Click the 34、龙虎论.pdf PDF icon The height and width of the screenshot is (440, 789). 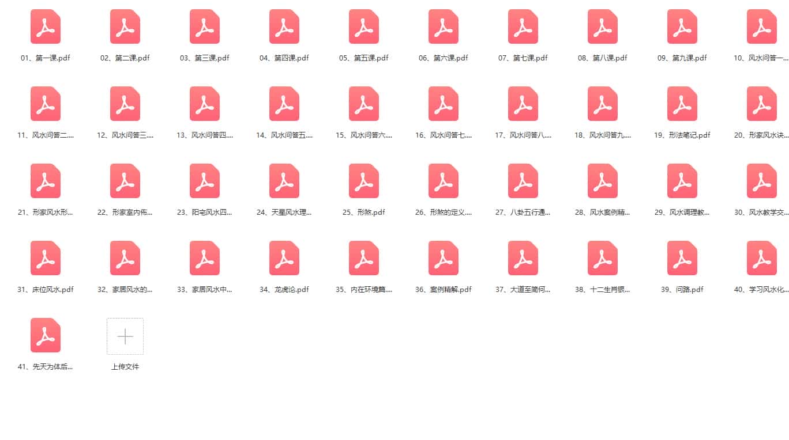pos(284,258)
